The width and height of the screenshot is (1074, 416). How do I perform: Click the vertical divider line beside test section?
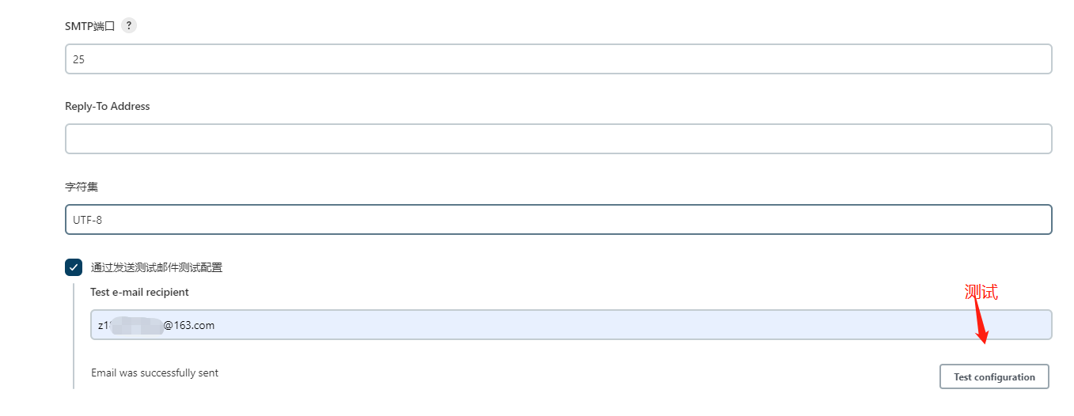pos(74,336)
